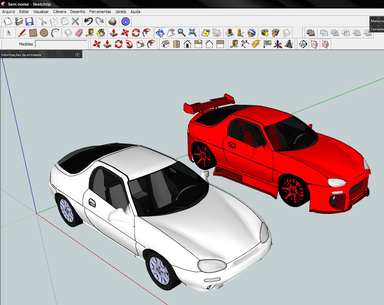Expand the collapsed Materiais panel
The width and height of the screenshot is (384, 305).
pyautogui.click(x=377, y=21)
